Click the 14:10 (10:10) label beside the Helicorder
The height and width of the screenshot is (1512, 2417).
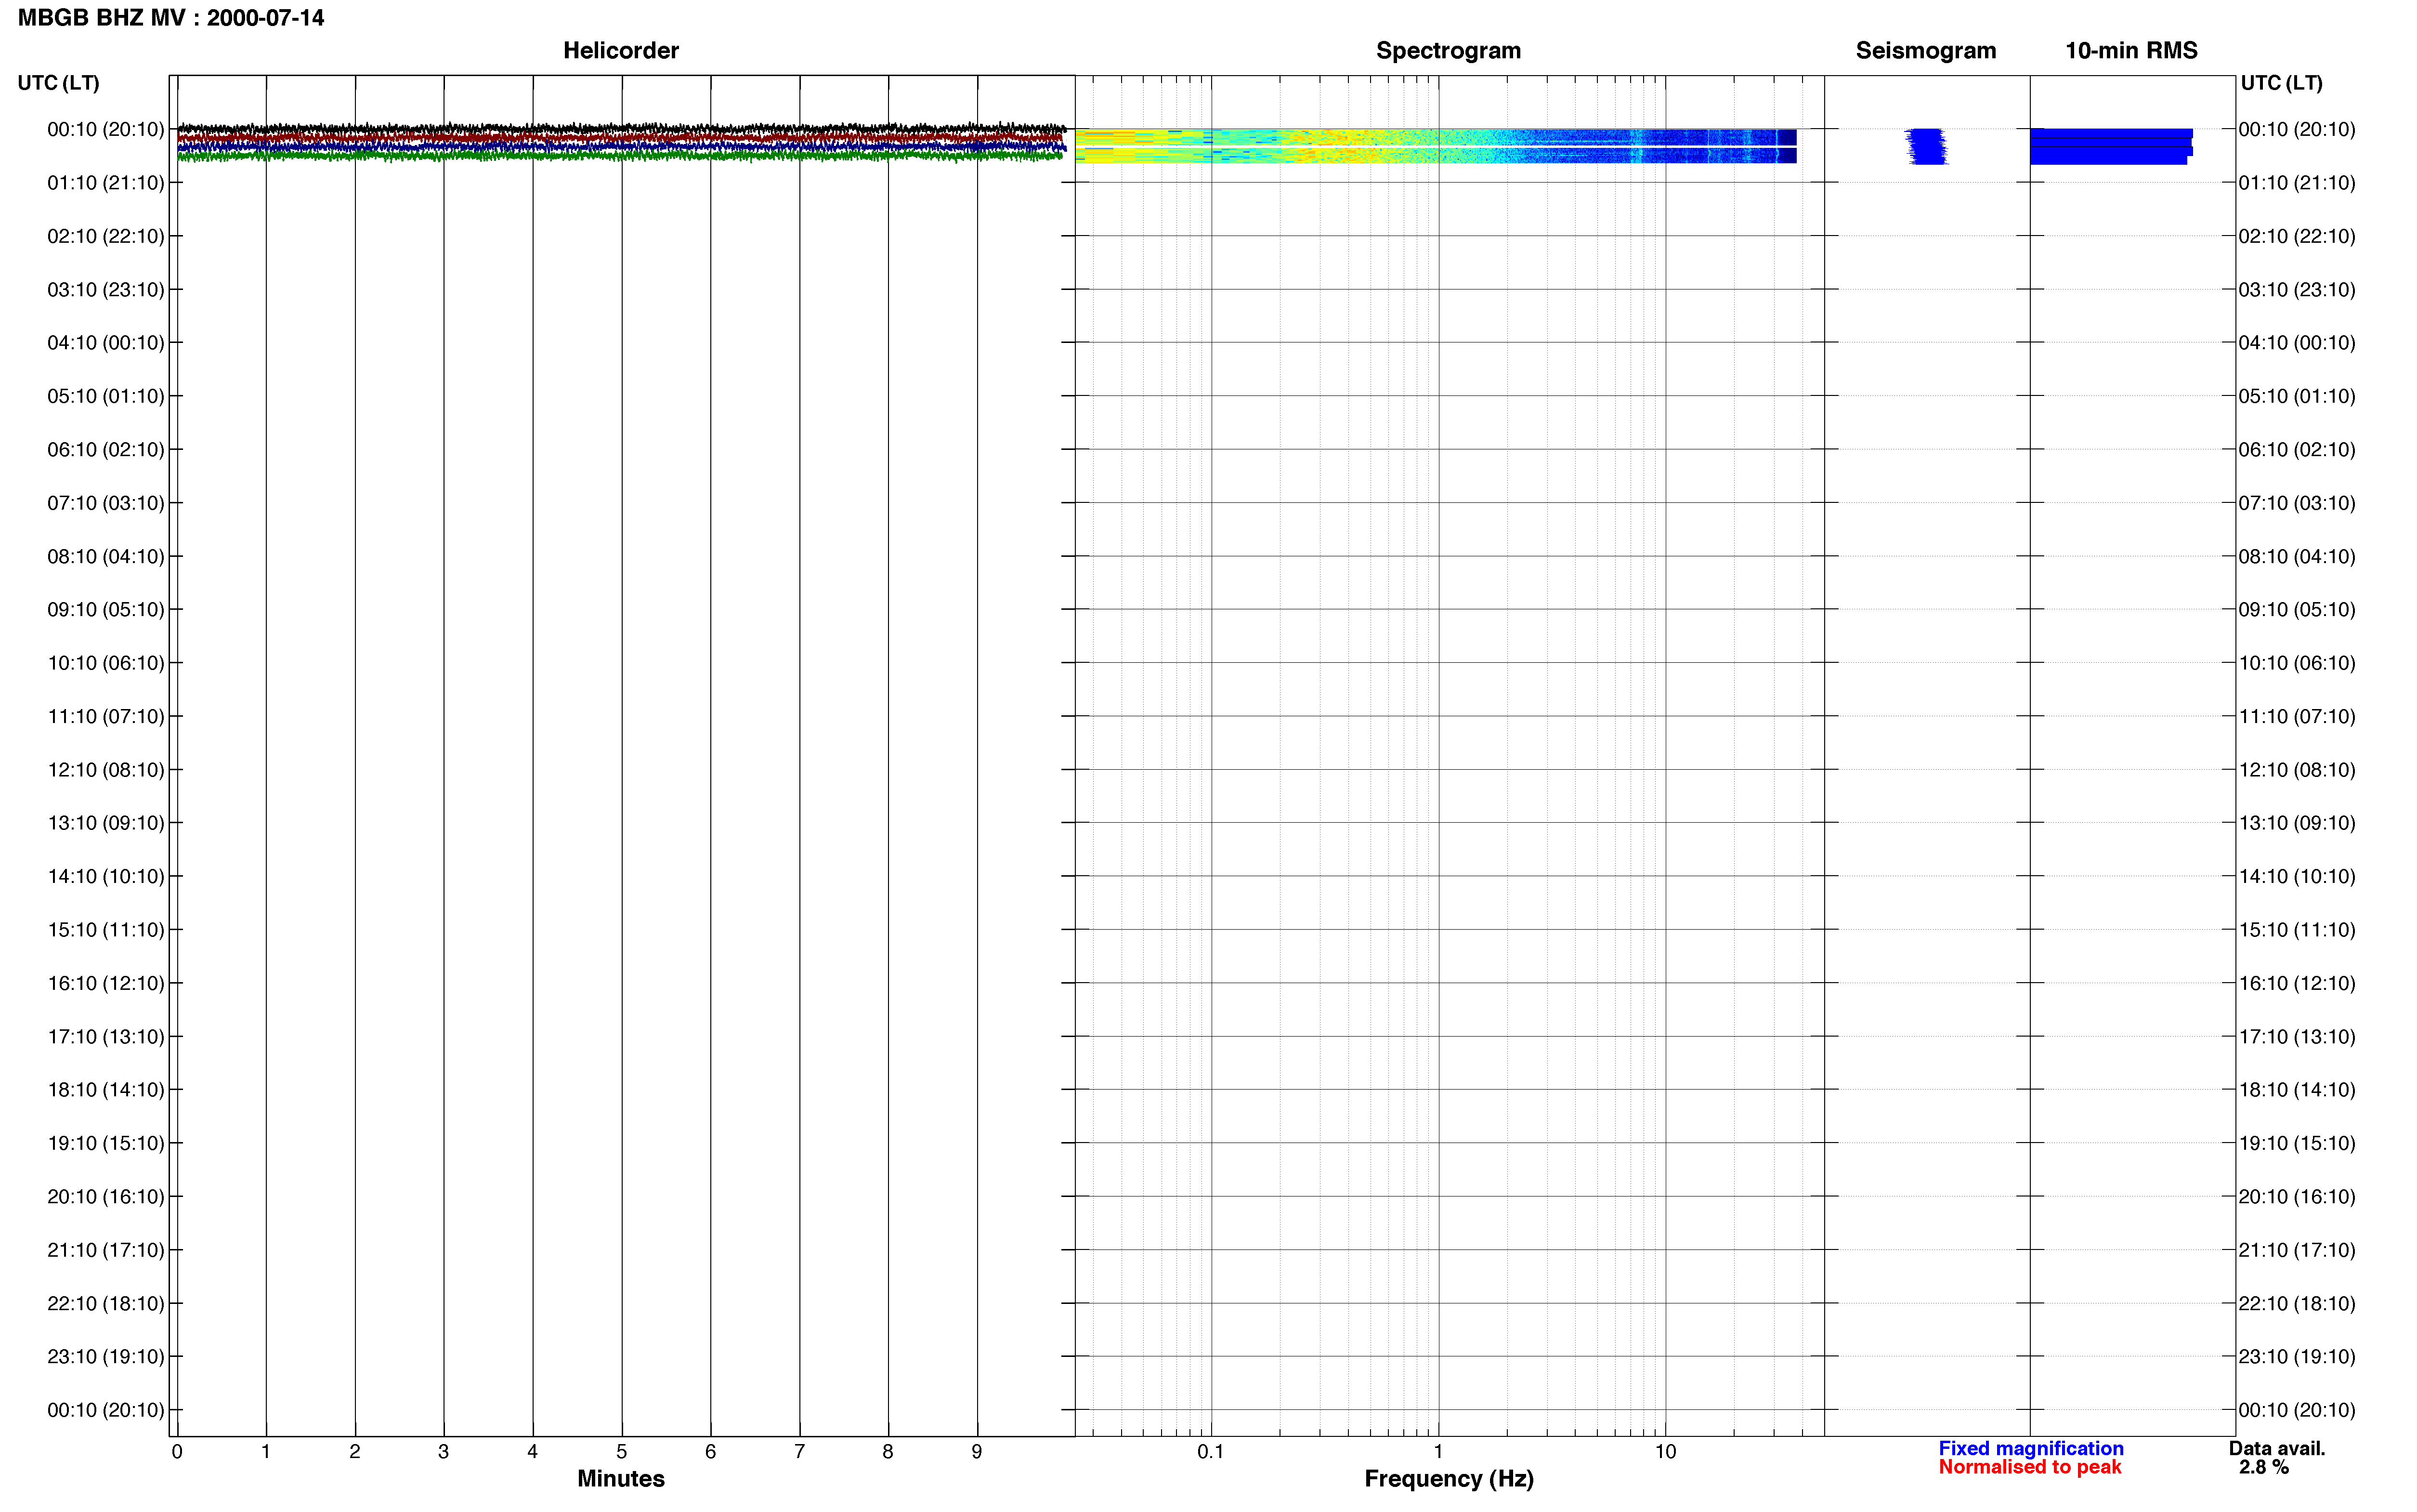point(105,877)
